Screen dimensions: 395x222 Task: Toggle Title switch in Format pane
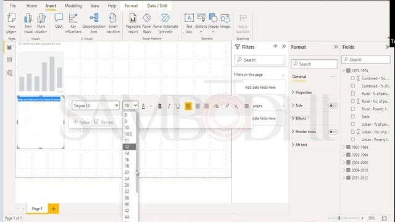pyautogui.click(x=333, y=105)
